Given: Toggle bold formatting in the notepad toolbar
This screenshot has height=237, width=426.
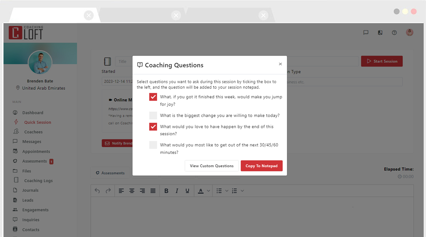Looking at the screenshot, I should pyautogui.click(x=166, y=190).
